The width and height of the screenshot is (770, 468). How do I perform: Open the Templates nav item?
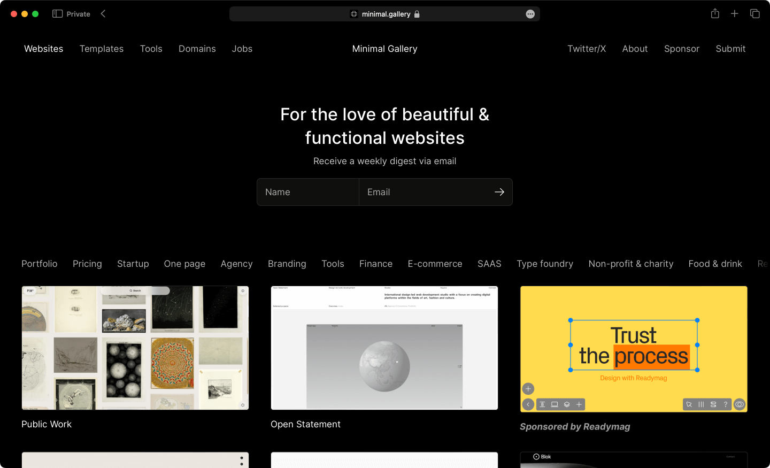[x=102, y=49]
